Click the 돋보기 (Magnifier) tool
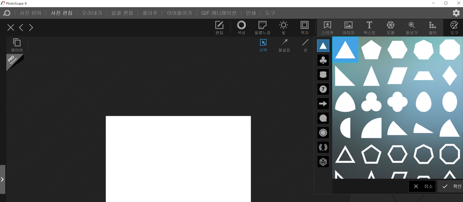The image size is (463, 202). point(411,28)
